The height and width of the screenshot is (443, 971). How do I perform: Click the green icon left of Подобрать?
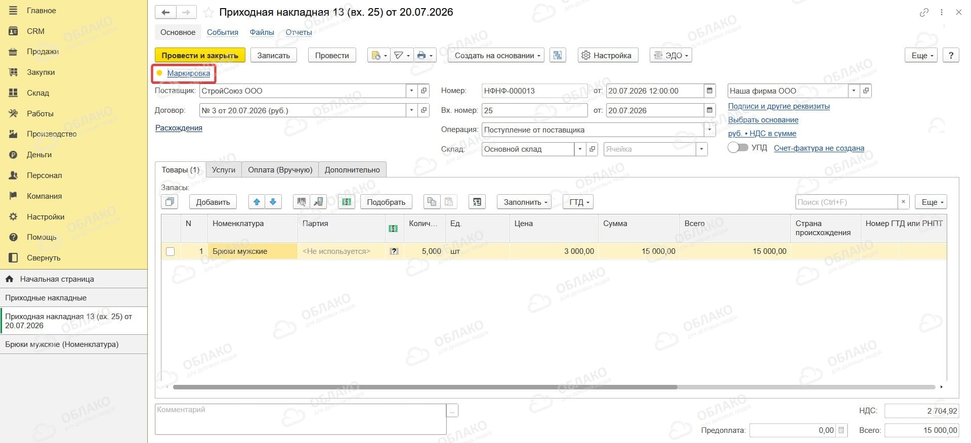point(347,202)
